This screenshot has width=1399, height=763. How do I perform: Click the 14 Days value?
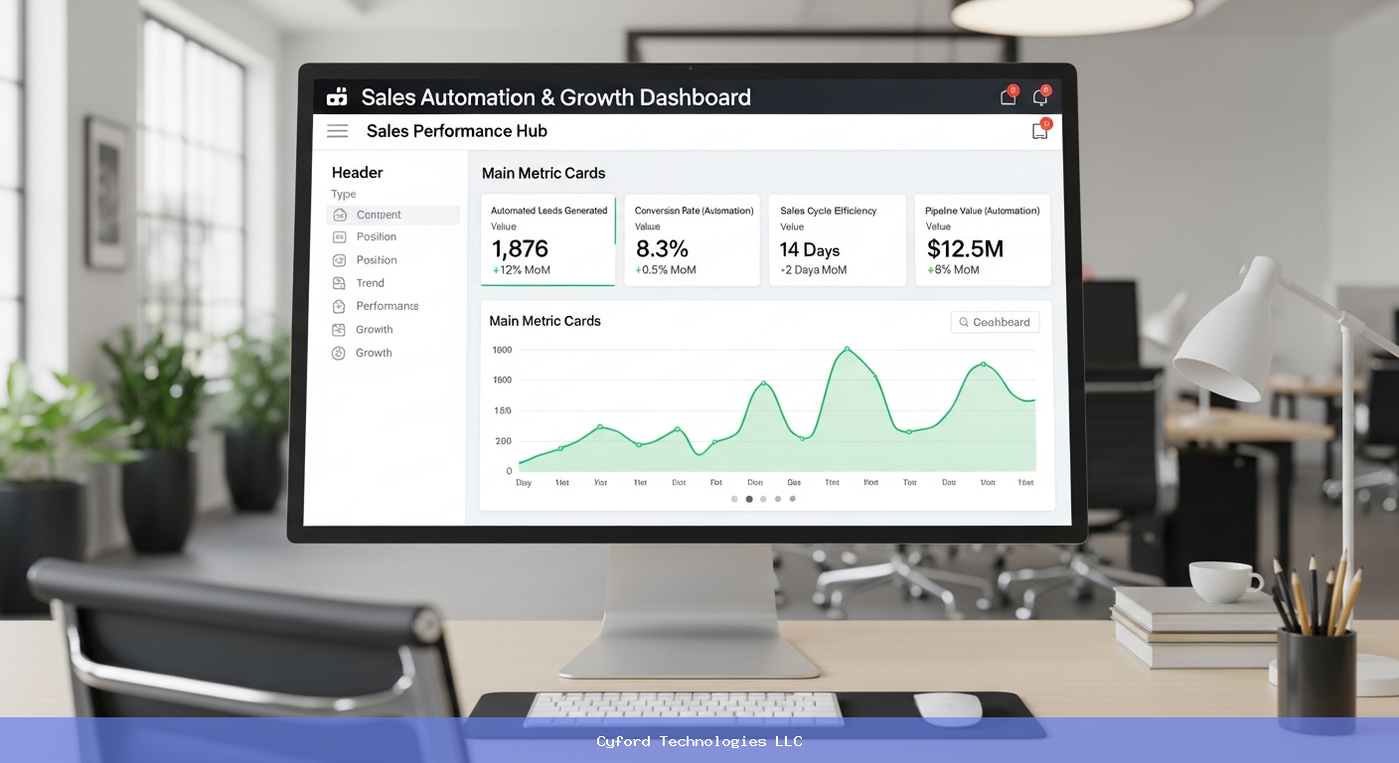(810, 250)
